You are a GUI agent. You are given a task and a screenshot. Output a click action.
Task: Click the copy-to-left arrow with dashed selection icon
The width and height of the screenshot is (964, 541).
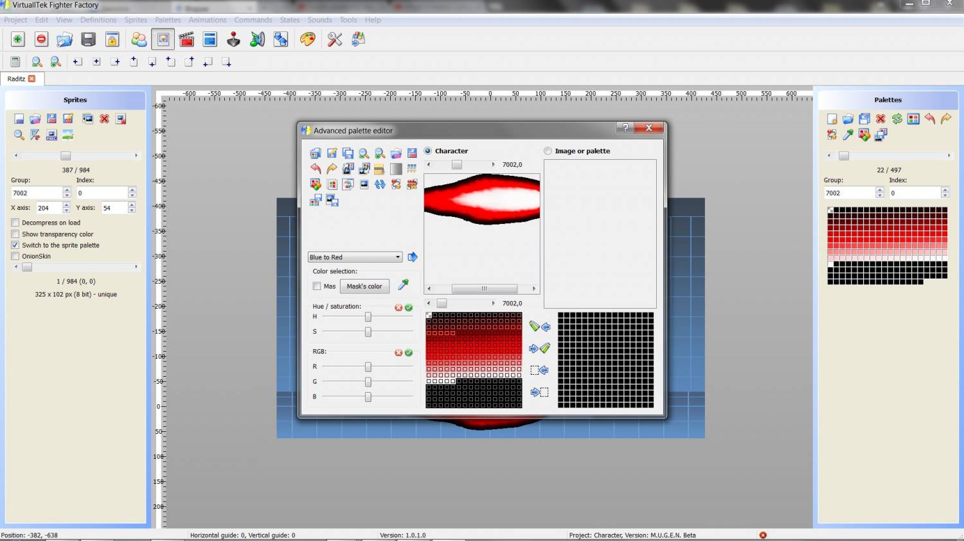pyautogui.click(x=539, y=370)
